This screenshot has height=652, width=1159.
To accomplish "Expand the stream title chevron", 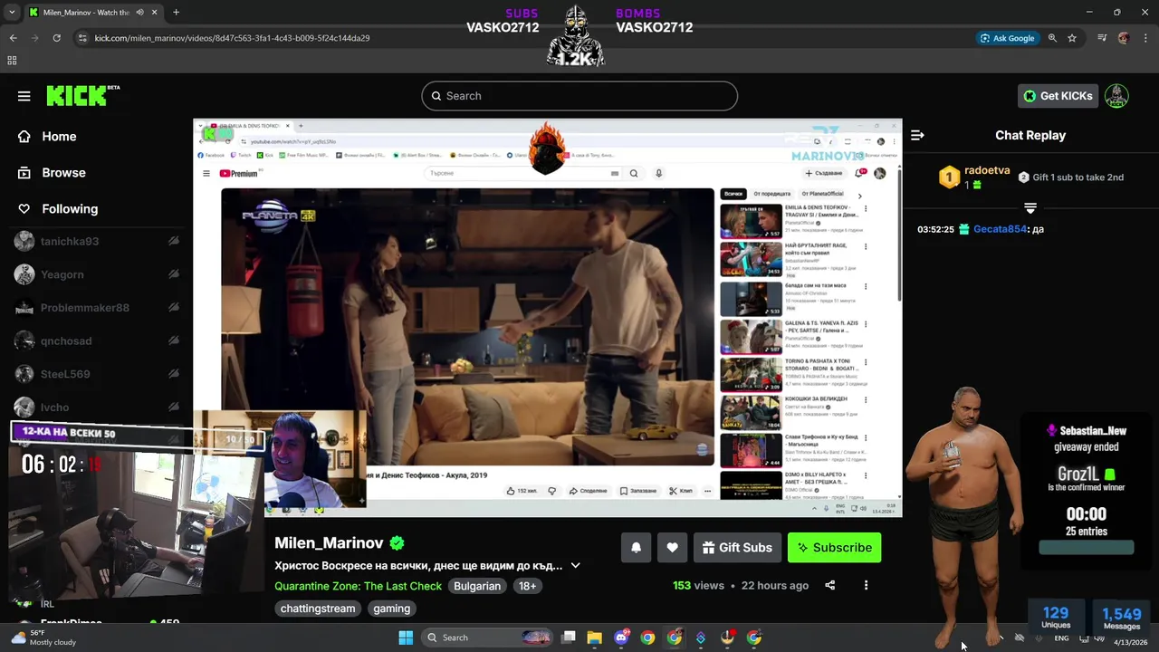I will coord(575,566).
